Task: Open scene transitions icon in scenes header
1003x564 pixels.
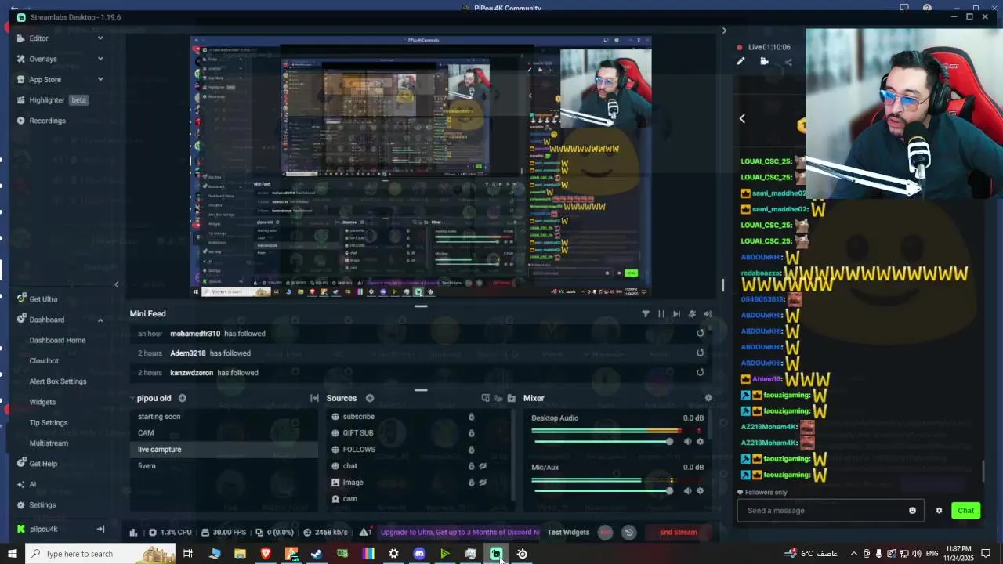Action: tap(314, 398)
